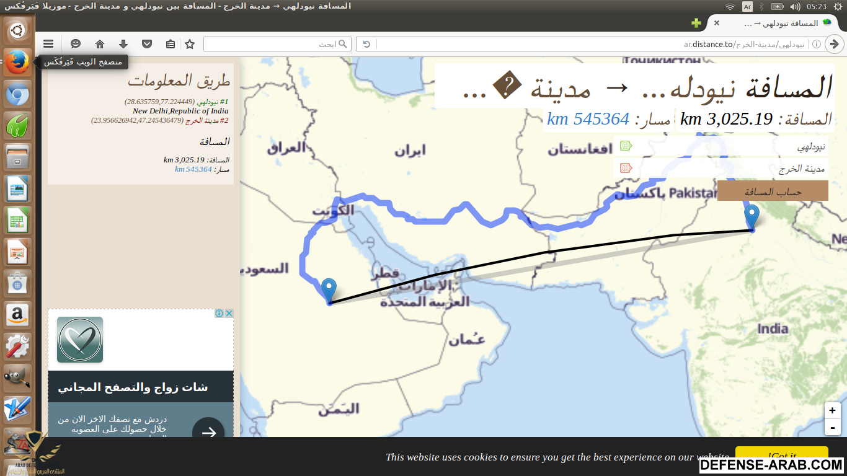The height and width of the screenshot is (476, 847).
Task: Click the red globe icon beside مدينة الخرج
Action: [x=625, y=168]
